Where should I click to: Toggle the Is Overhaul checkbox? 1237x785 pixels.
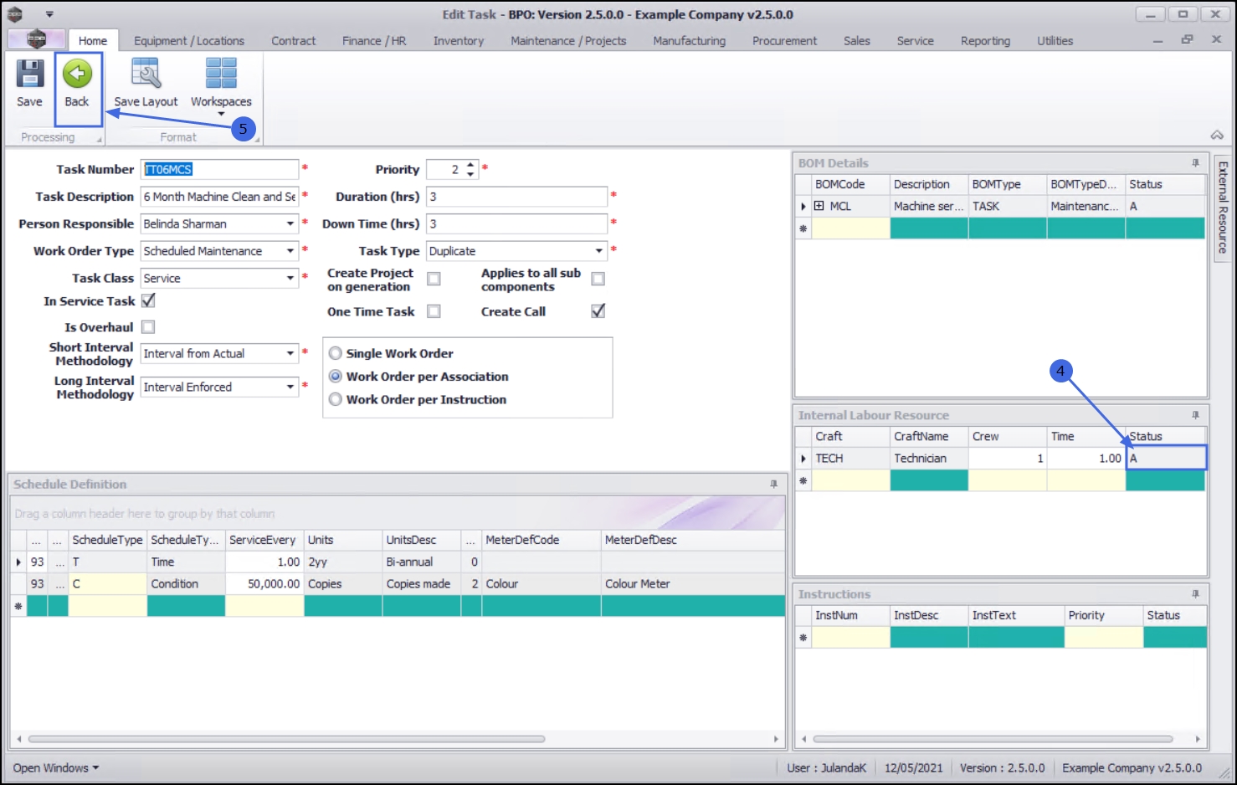click(148, 327)
